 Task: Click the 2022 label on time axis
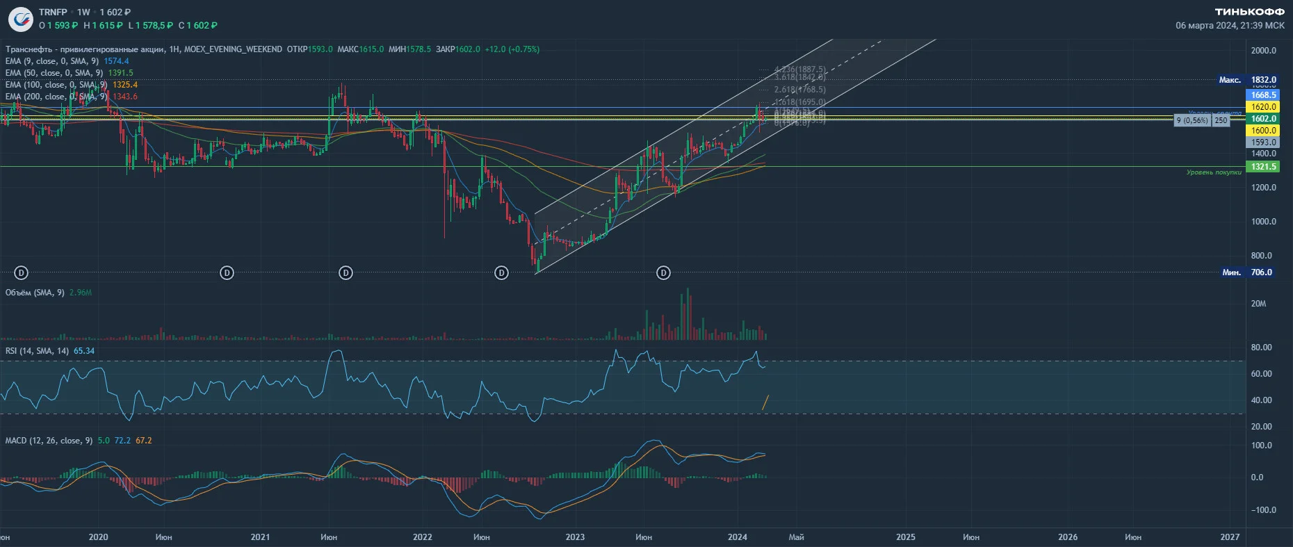(423, 537)
